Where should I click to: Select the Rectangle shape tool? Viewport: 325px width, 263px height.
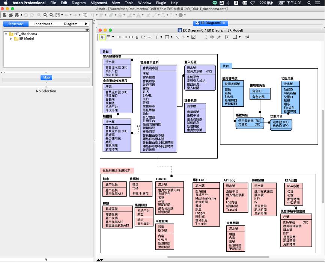(x=167, y=37)
